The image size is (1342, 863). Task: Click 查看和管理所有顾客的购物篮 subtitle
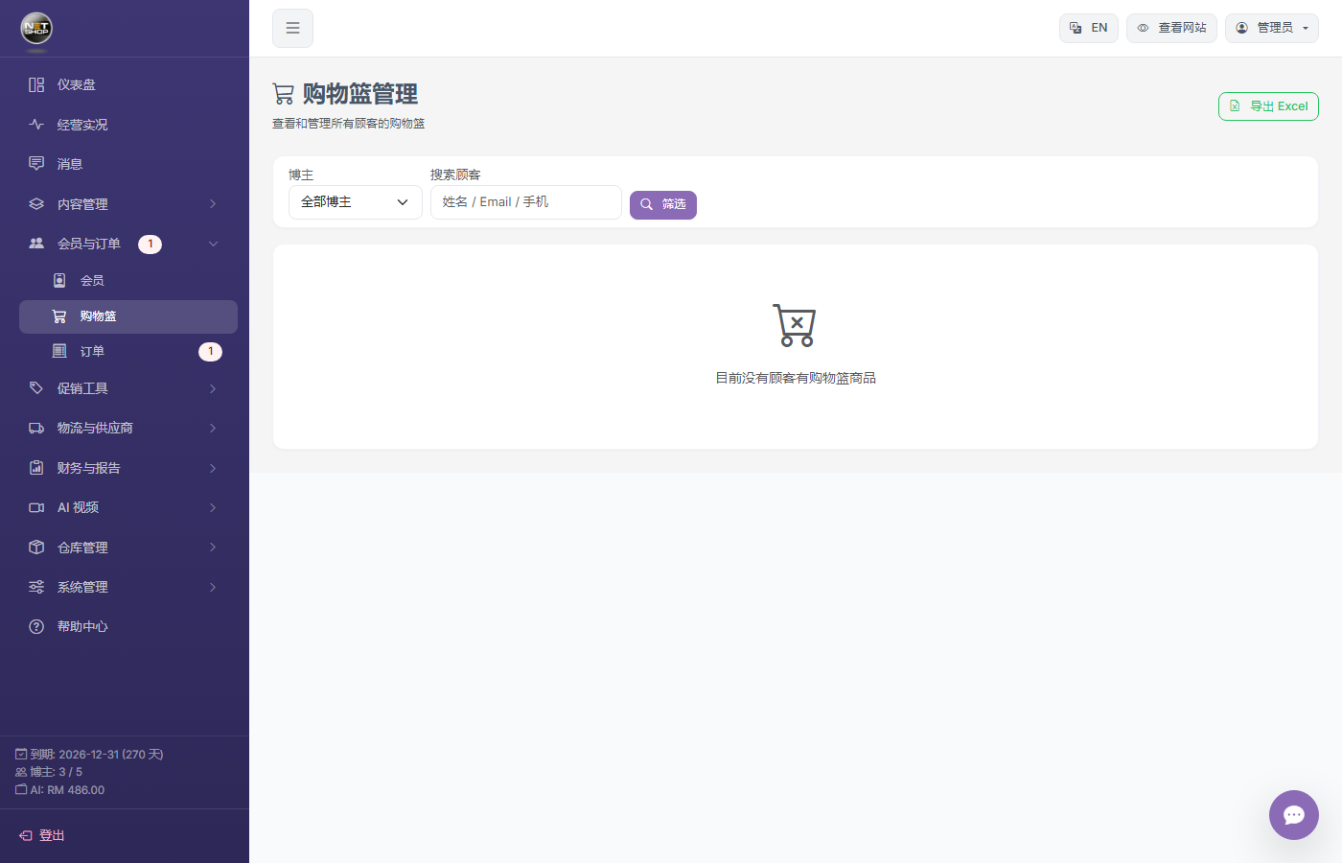pyautogui.click(x=349, y=124)
